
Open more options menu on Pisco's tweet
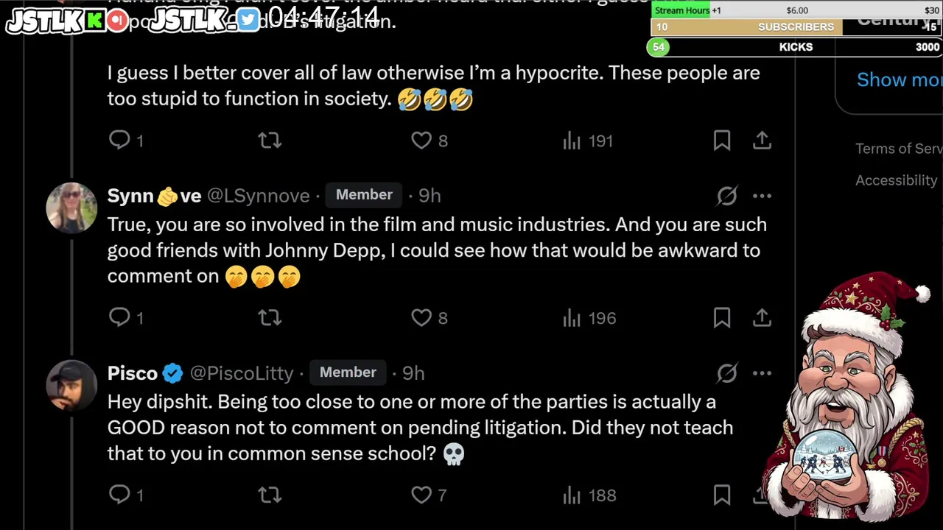[x=762, y=373]
